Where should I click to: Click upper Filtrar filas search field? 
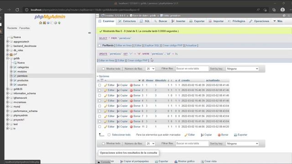192,69
